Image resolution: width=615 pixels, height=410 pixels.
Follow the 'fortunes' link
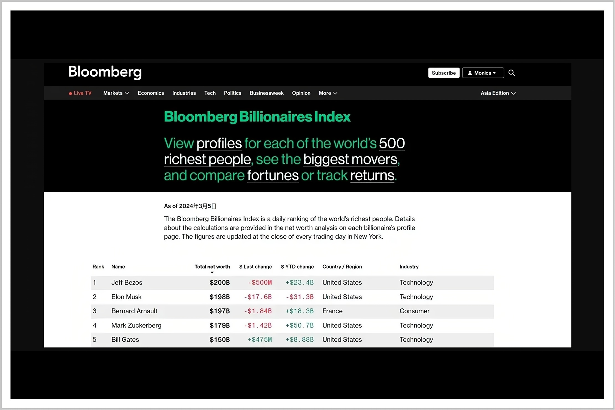click(x=273, y=176)
